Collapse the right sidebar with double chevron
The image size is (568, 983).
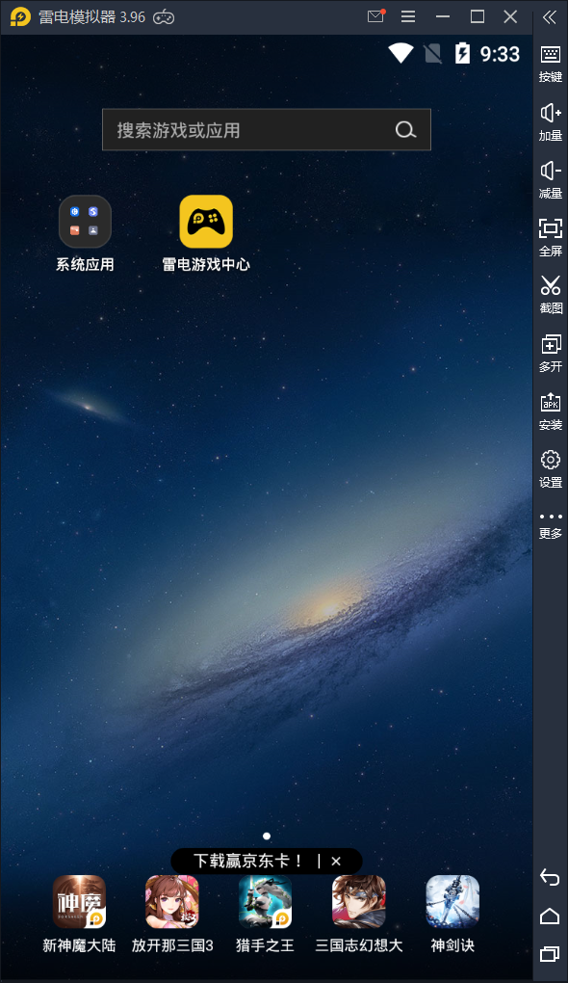point(550,17)
